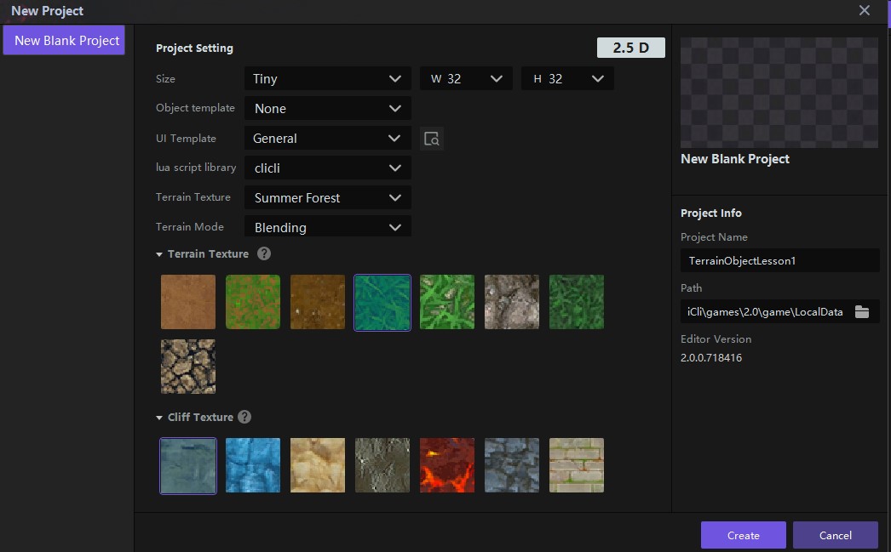Toggle the 2.5 D mode button
The height and width of the screenshot is (552, 891).
pyautogui.click(x=630, y=48)
